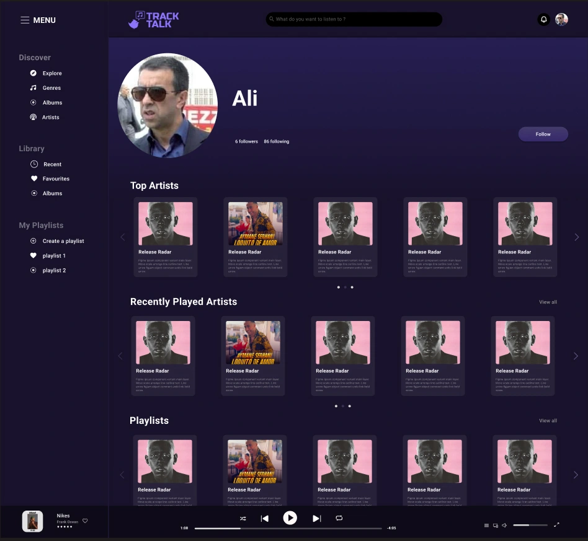This screenshot has height=541, width=588.
Task: Select first pagination dot under Top Artists
Action: [339, 288]
